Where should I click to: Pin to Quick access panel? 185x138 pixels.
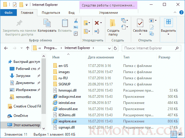coord(19,27)
